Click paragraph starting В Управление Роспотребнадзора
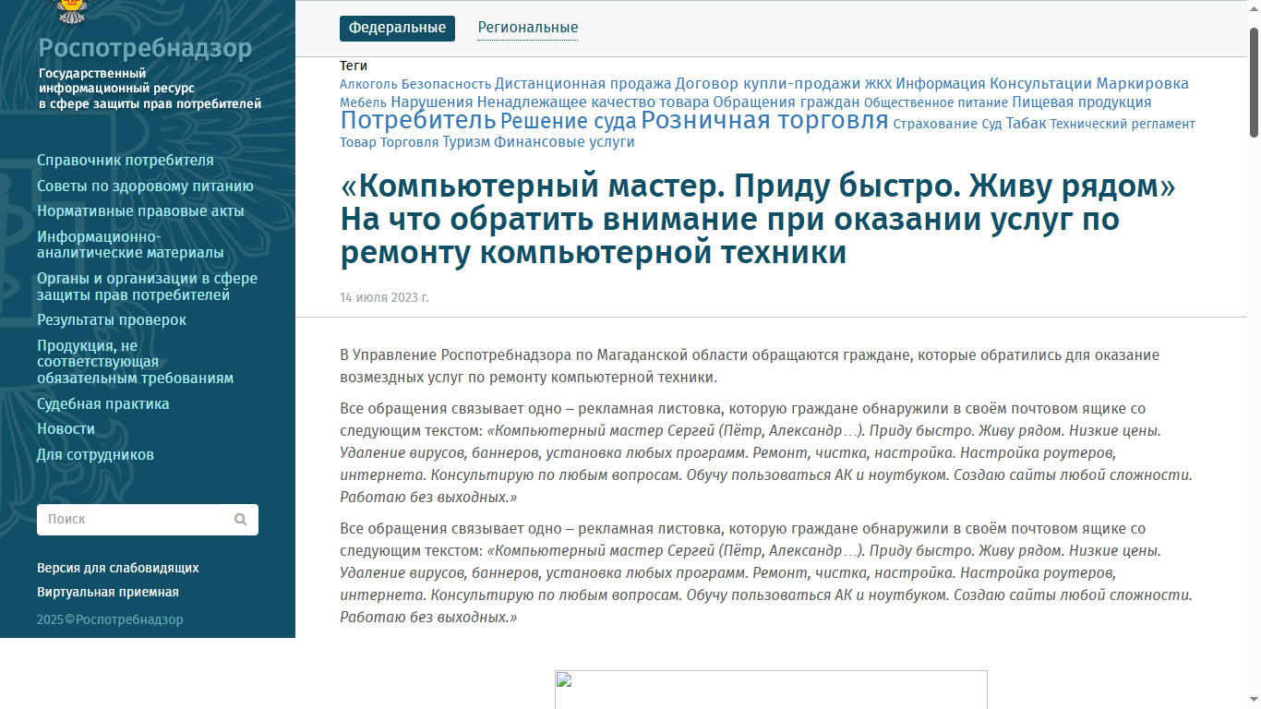1261x709 pixels. (750, 366)
